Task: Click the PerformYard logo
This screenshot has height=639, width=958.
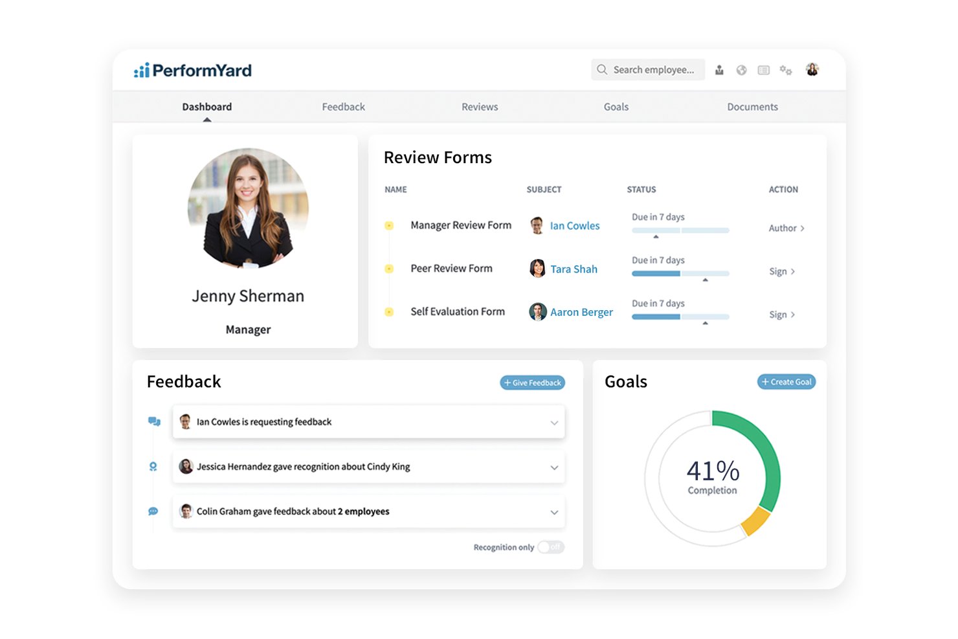Action: (192, 70)
